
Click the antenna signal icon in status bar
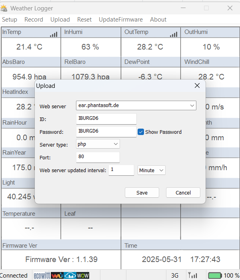[x=192, y=275]
